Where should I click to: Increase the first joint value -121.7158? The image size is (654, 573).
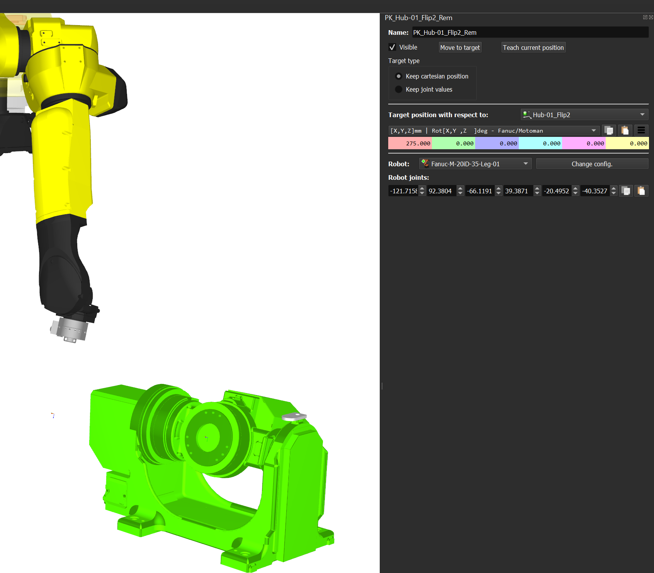422,189
